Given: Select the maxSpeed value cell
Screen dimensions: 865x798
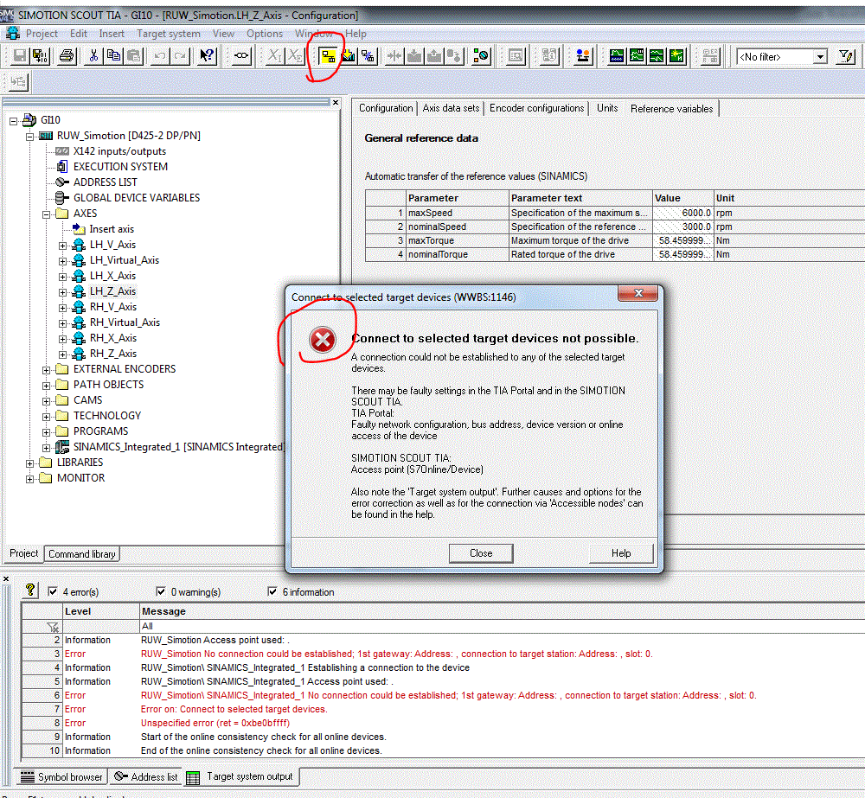Looking at the screenshot, I should click(x=682, y=213).
